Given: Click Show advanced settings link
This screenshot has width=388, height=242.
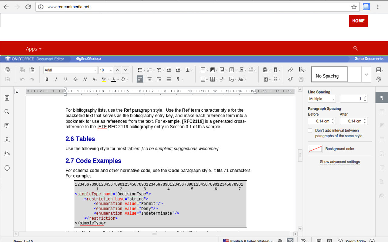Looking at the screenshot, I should click(340, 162).
